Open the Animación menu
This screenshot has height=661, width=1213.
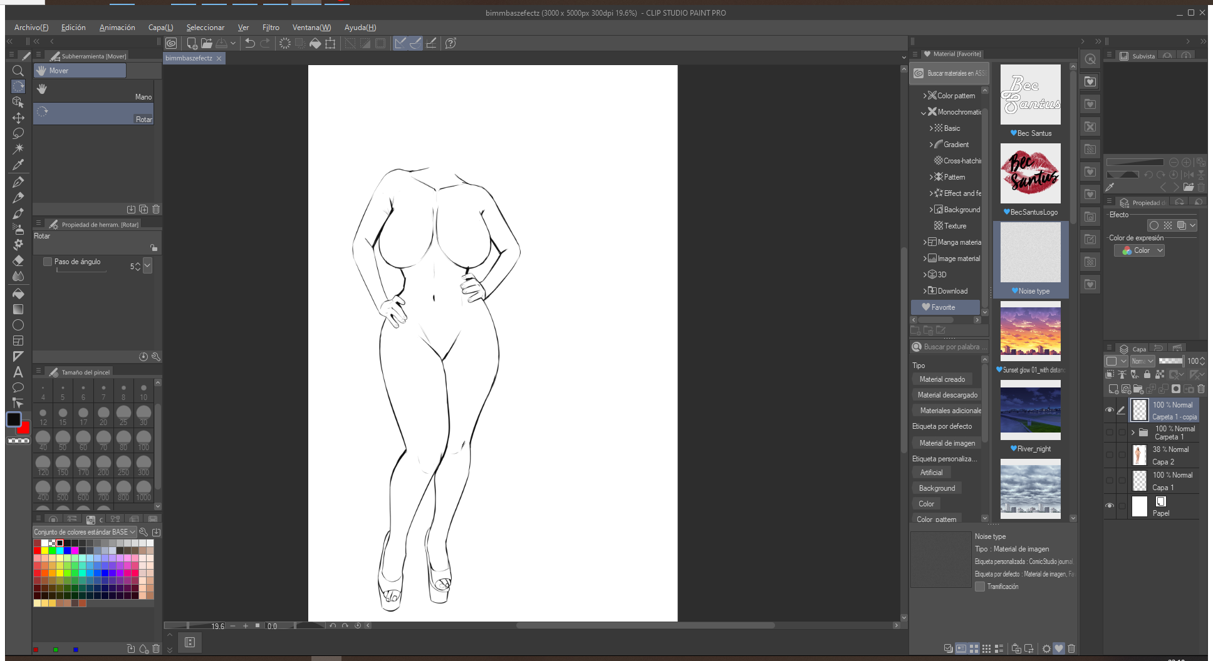117,28
